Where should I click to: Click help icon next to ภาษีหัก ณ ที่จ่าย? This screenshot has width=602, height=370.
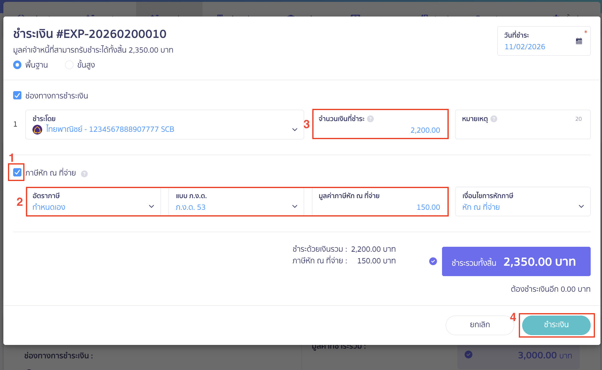point(84,174)
